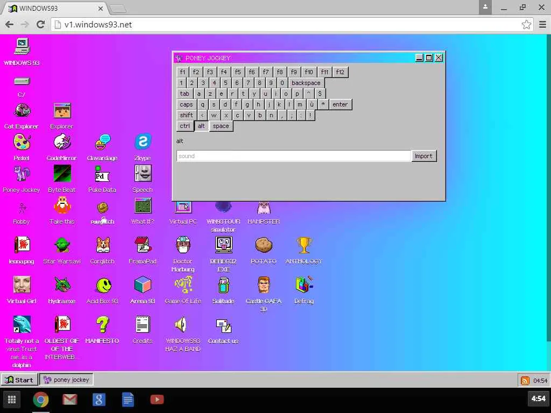Launch Cat Explorer from desktop
The image size is (551, 413).
point(22,111)
